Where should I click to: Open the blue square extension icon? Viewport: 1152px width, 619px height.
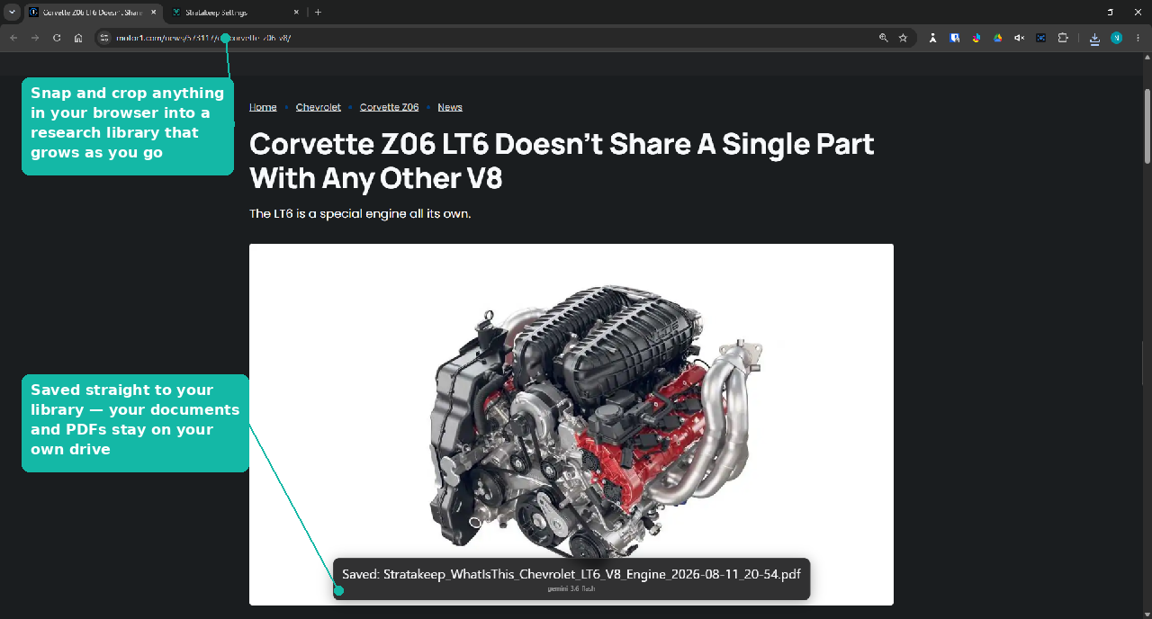tap(955, 38)
